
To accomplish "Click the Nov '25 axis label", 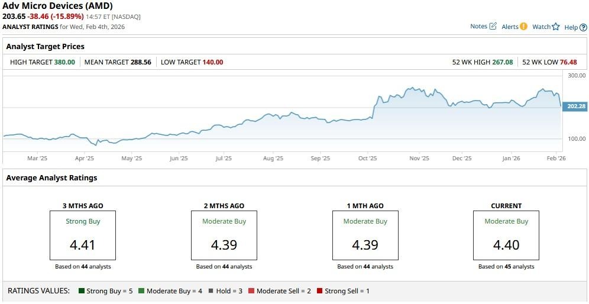I will [x=419, y=159].
